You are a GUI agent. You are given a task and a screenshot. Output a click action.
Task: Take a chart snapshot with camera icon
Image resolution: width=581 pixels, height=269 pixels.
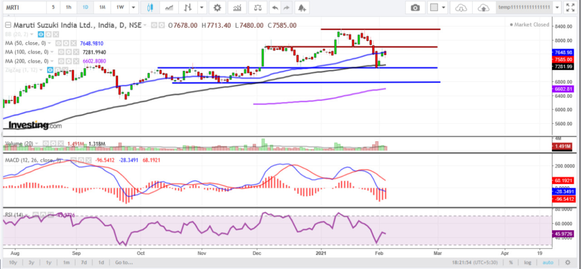point(415,7)
